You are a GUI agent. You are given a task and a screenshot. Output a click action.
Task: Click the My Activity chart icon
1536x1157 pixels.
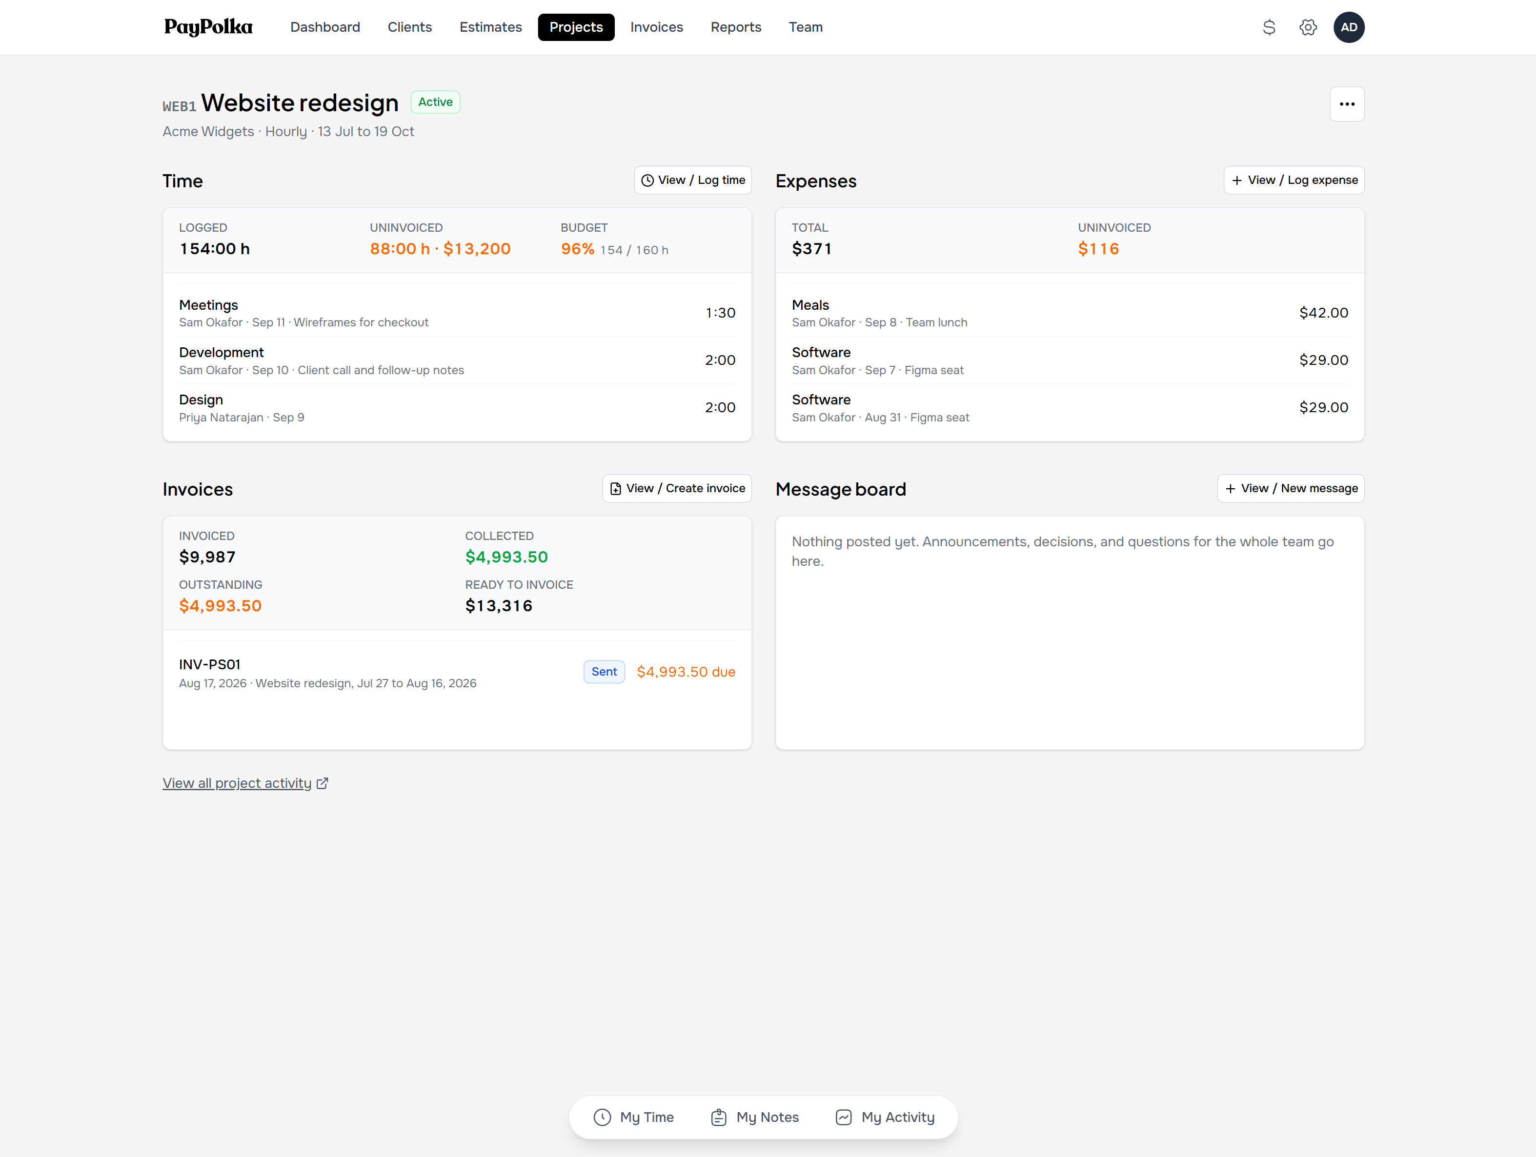point(844,1117)
